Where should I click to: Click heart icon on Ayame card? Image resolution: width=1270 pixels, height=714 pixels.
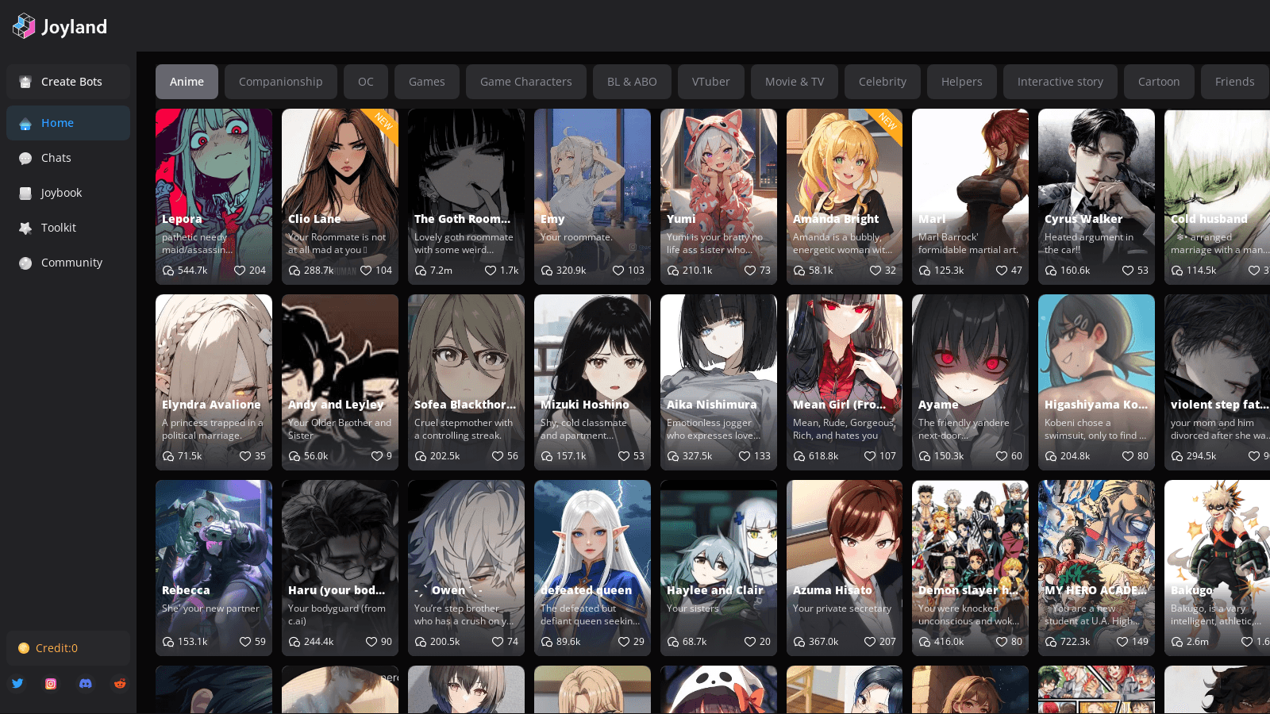1001,456
